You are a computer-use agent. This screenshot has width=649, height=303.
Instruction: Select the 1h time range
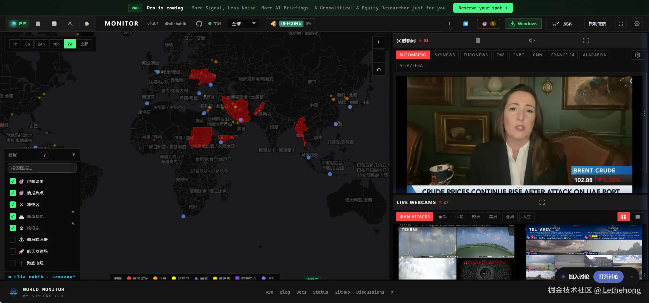[15, 44]
